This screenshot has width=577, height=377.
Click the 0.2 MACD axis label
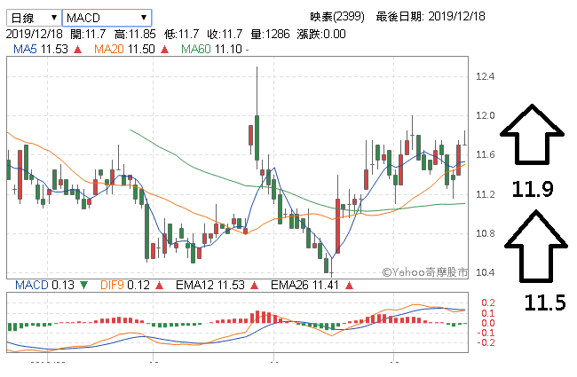488,302
